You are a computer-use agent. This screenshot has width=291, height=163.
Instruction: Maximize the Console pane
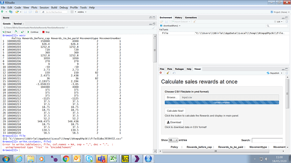tap(154, 24)
